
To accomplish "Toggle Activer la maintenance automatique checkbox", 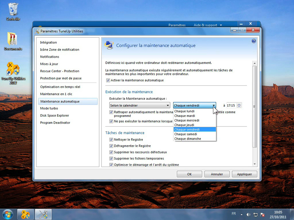I will pyautogui.click(x=108, y=80).
